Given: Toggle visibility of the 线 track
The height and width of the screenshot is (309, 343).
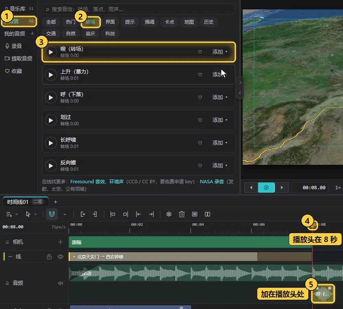Looking at the screenshot, I should 60,257.
